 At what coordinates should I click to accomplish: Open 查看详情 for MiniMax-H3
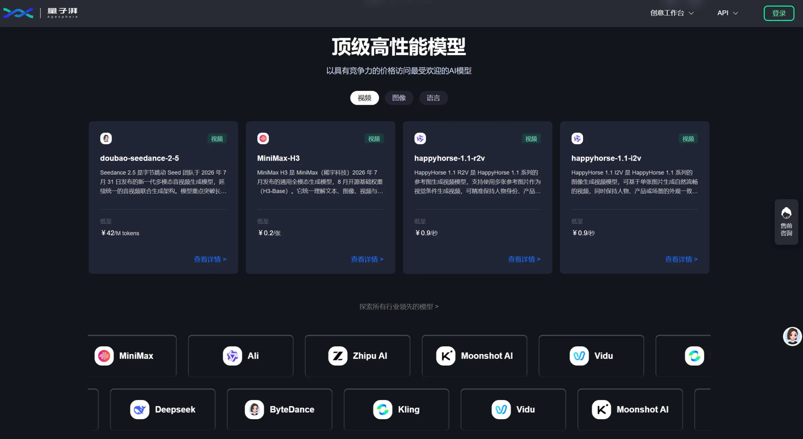click(367, 259)
